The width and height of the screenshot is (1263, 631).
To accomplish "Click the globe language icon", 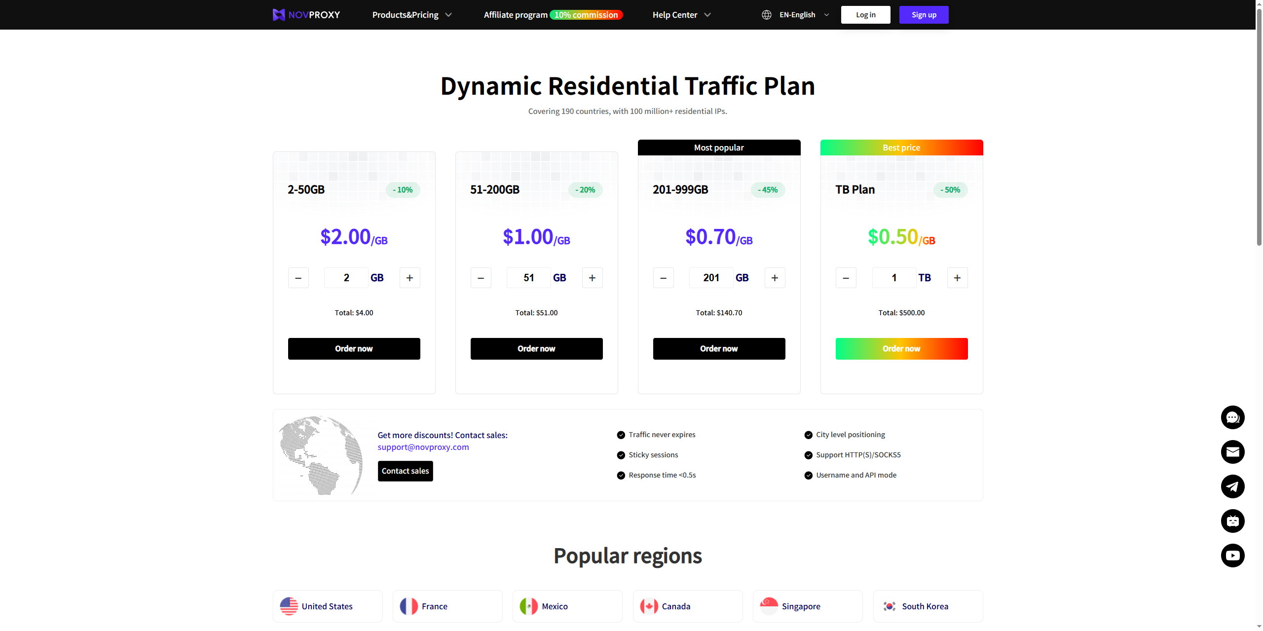I will click(766, 15).
